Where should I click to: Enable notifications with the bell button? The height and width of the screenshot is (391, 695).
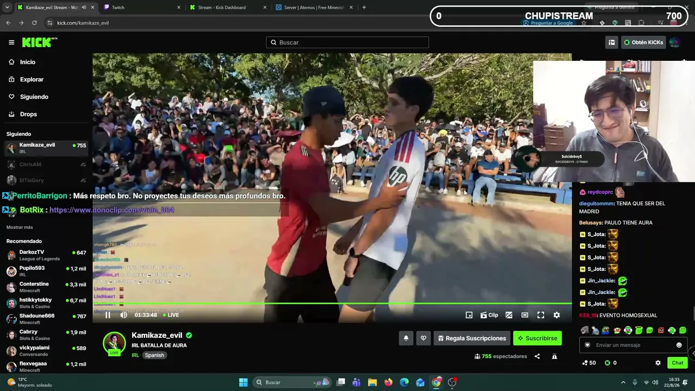(x=406, y=338)
